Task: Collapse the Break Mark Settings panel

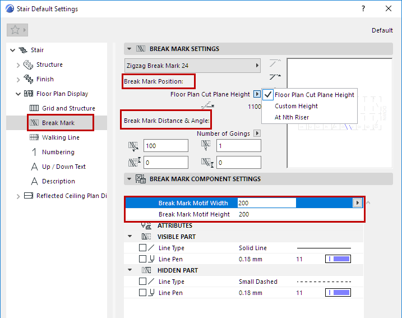Action: coord(129,49)
